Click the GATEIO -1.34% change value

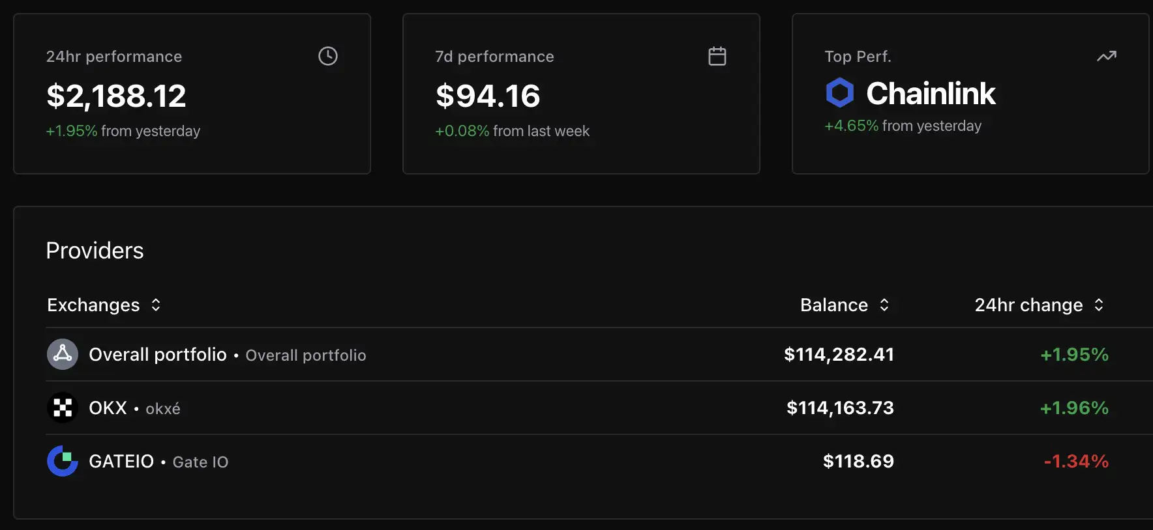point(1075,461)
